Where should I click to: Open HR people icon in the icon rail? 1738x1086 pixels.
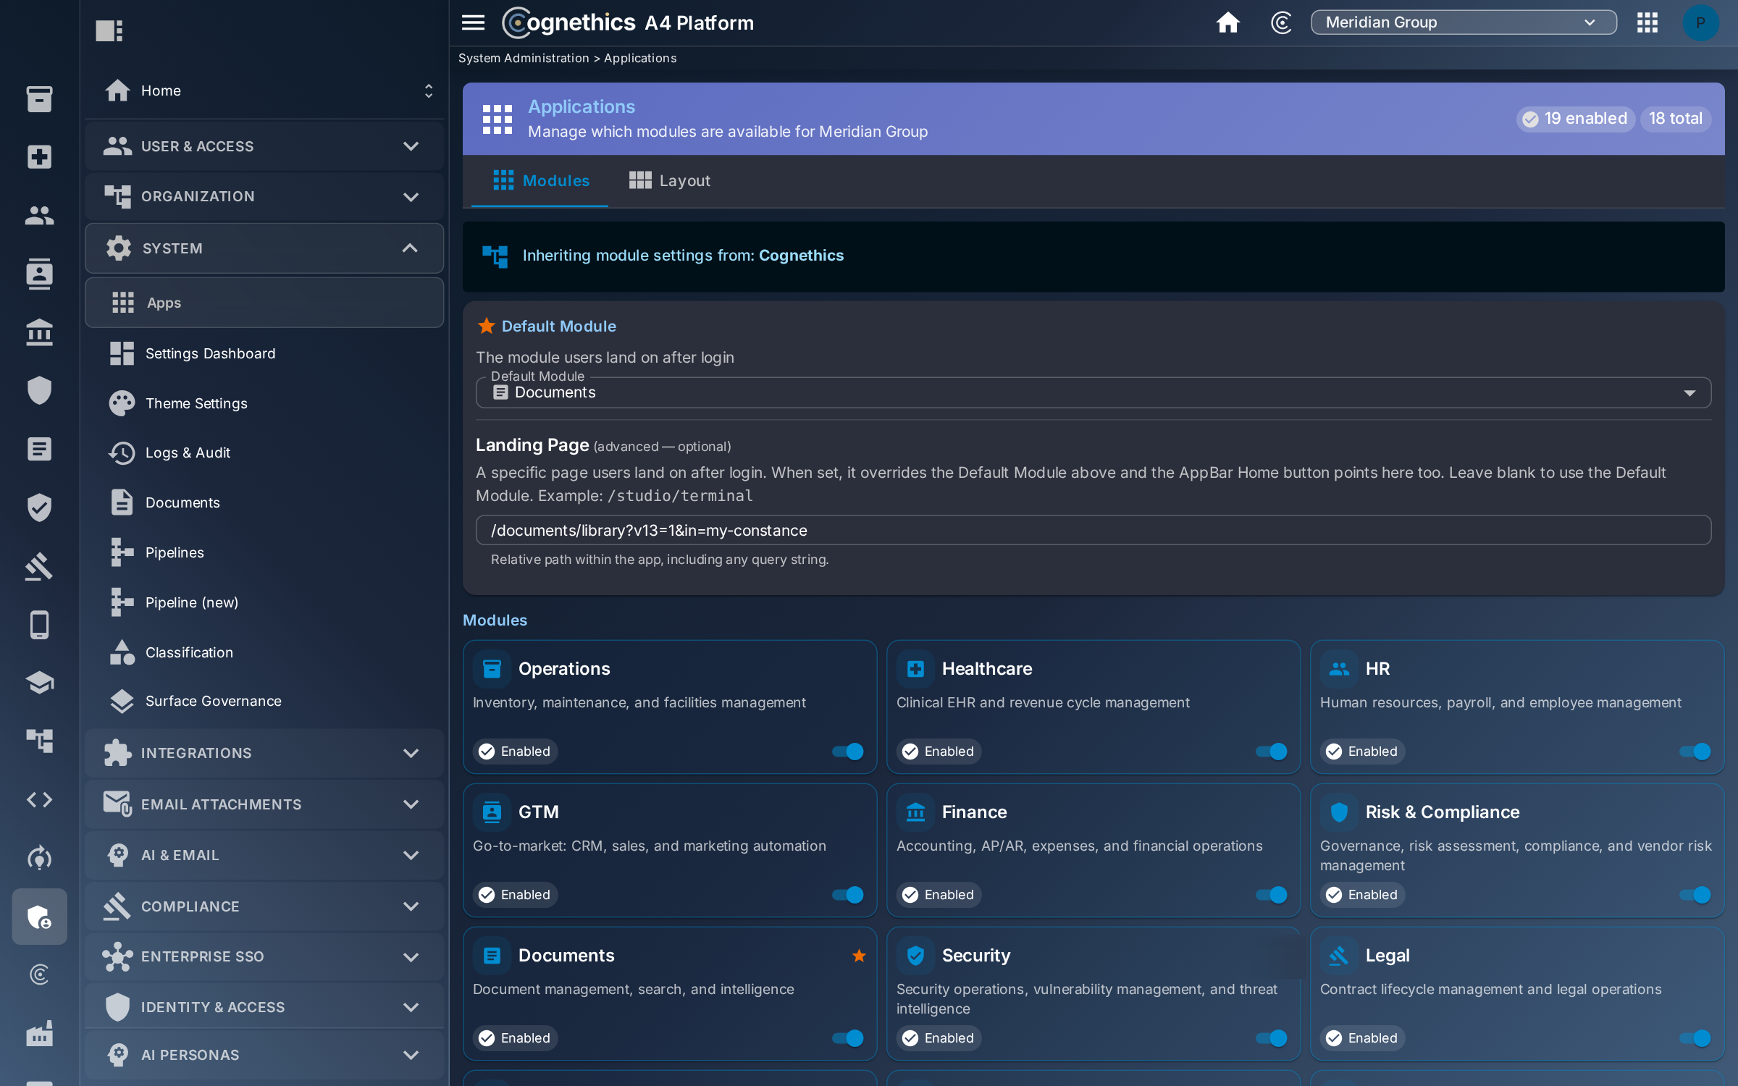coord(39,215)
